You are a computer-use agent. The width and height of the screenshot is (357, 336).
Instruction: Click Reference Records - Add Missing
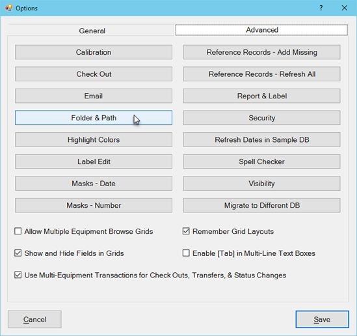[x=262, y=52]
